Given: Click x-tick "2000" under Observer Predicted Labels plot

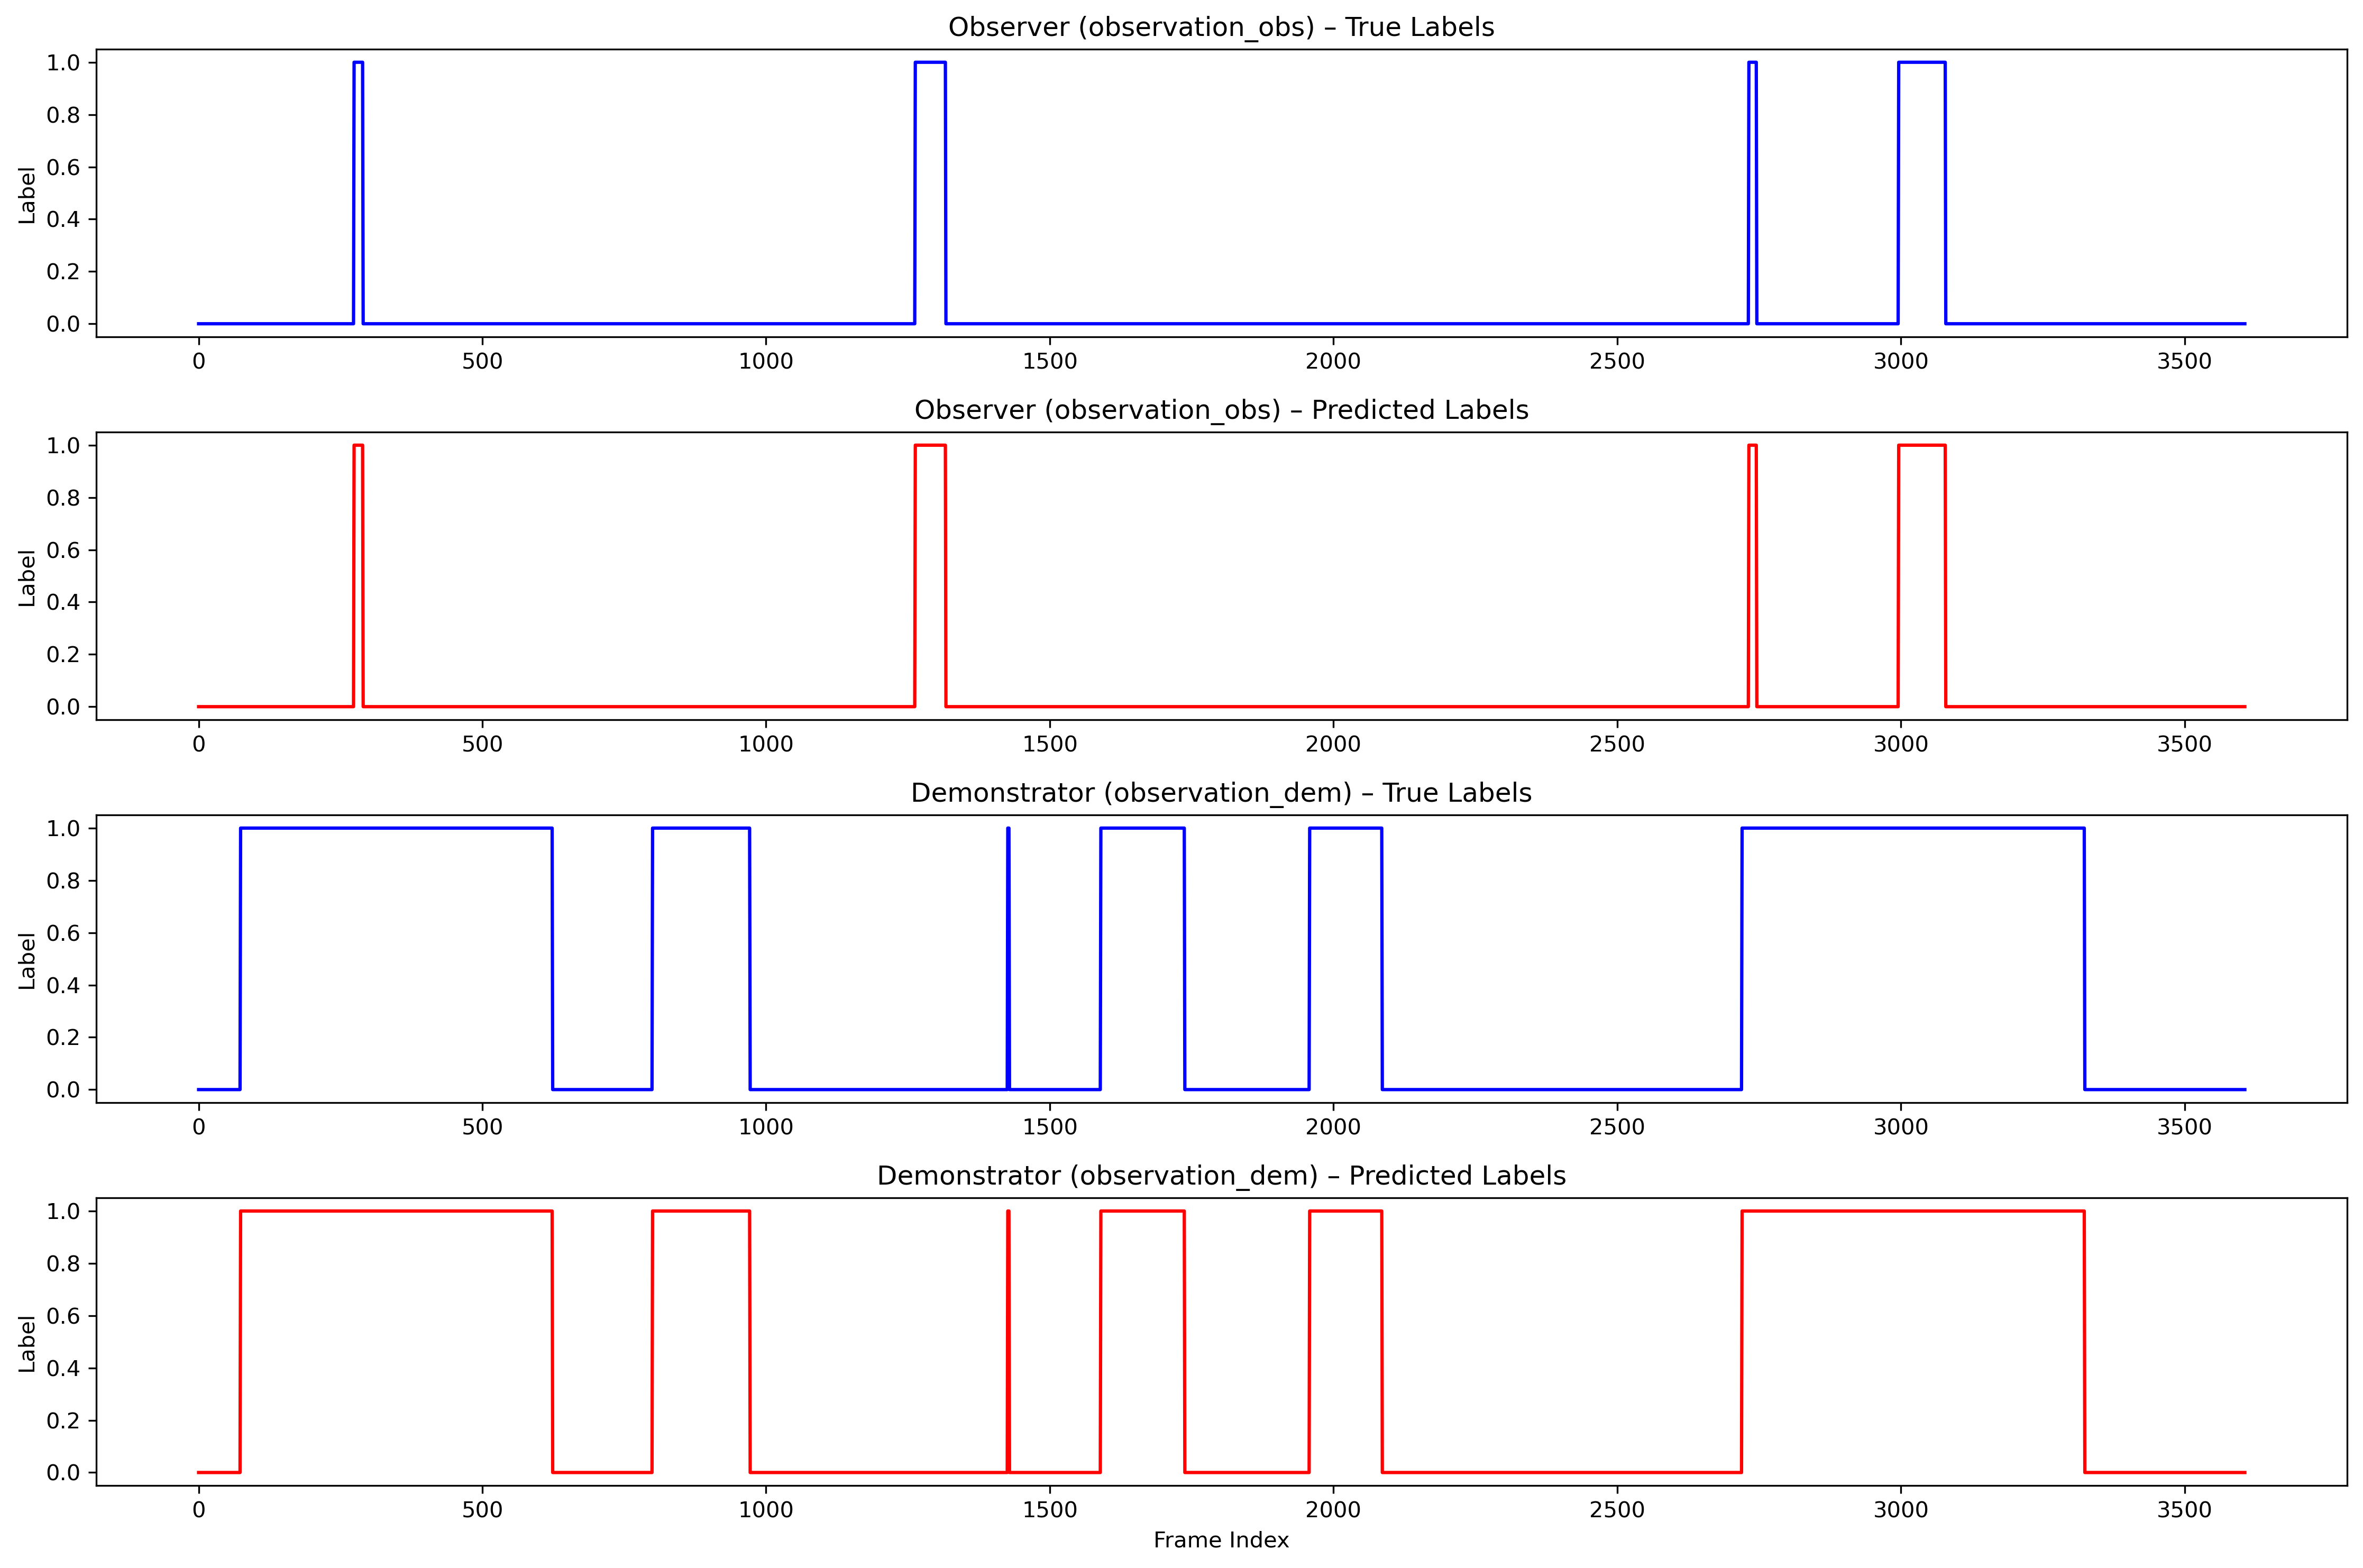Looking at the screenshot, I should pos(1333,744).
